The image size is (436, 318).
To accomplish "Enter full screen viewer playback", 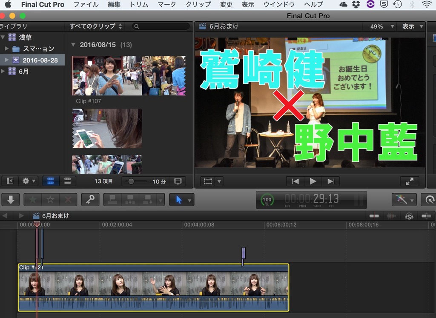I will point(409,181).
